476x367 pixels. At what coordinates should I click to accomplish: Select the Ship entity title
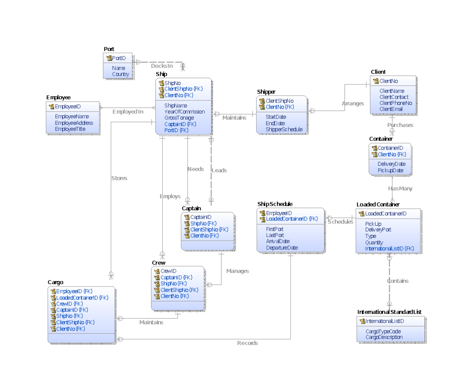[161, 74]
